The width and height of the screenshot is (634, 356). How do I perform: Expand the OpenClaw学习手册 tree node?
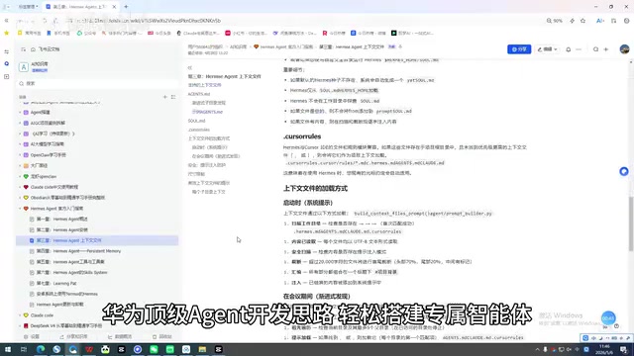pyautogui.click(x=20, y=155)
